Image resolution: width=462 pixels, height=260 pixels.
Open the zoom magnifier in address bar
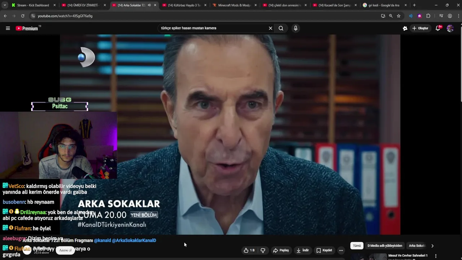[x=391, y=16]
